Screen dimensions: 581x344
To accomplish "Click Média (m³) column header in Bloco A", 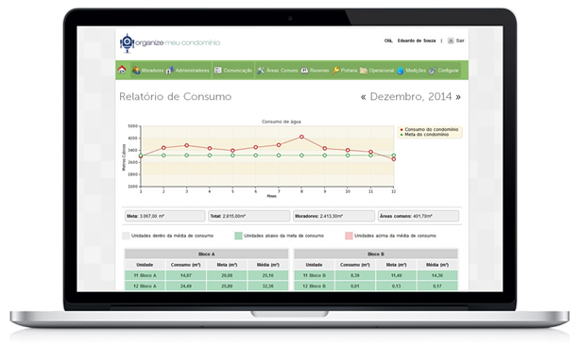I will pos(268,265).
